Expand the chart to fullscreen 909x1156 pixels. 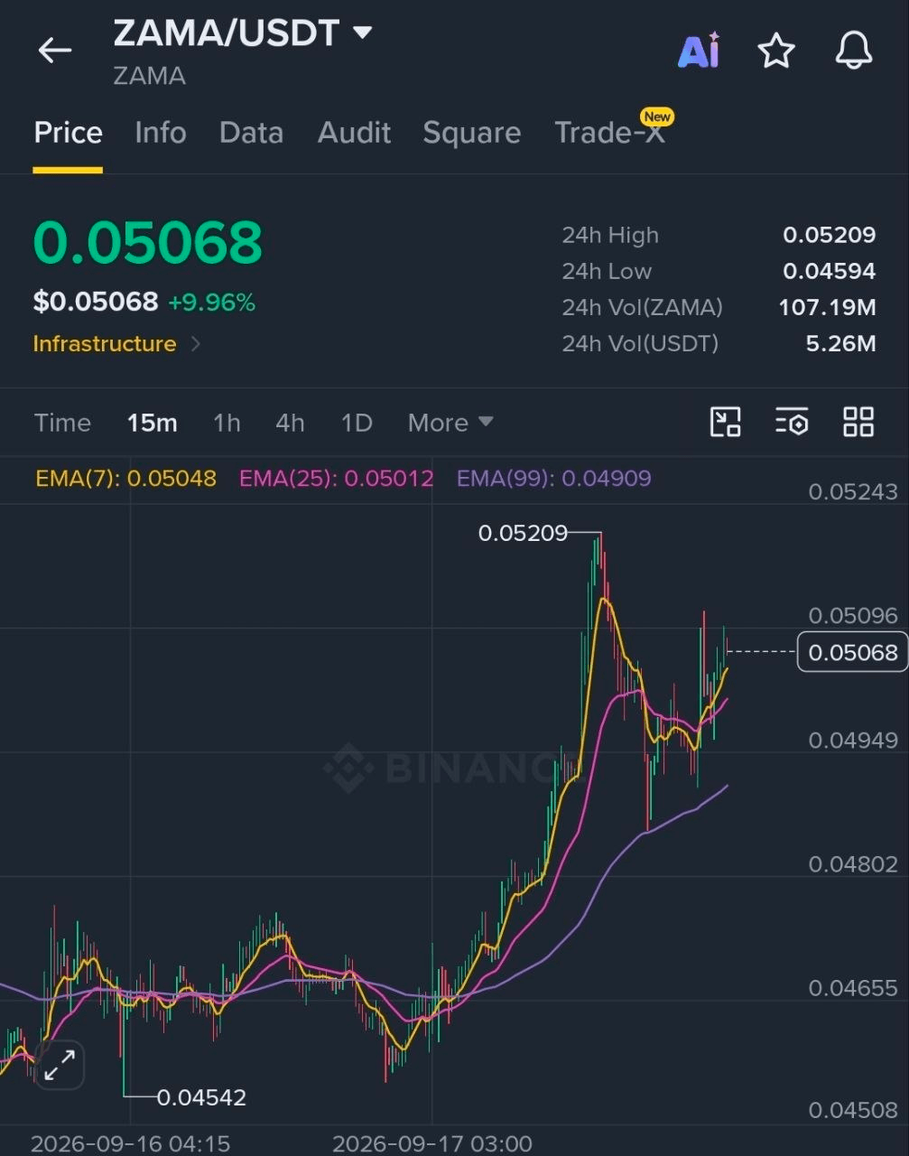[x=60, y=1065]
